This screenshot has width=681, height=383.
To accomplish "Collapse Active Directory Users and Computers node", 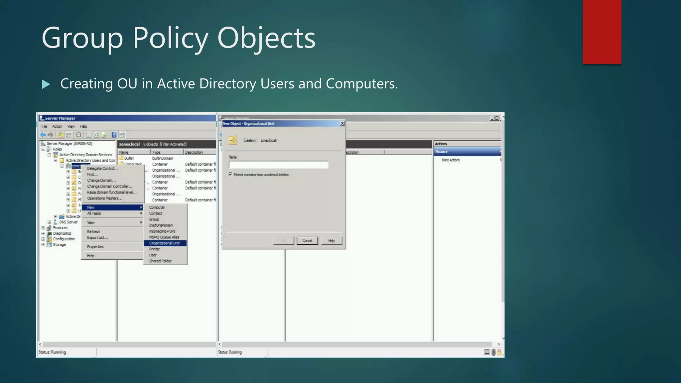I will (x=56, y=161).
